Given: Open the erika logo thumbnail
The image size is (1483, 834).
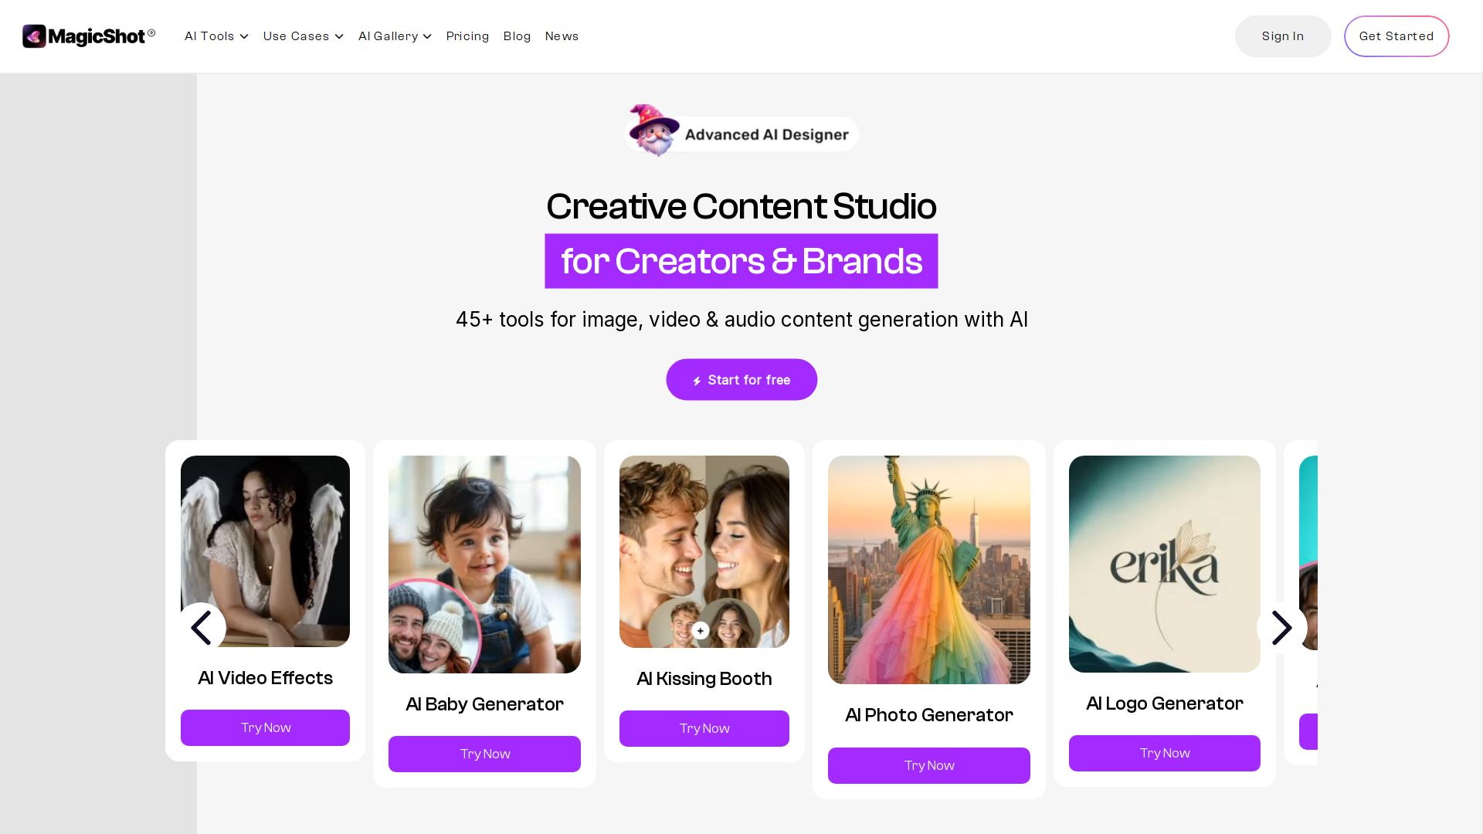Looking at the screenshot, I should pyautogui.click(x=1165, y=564).
